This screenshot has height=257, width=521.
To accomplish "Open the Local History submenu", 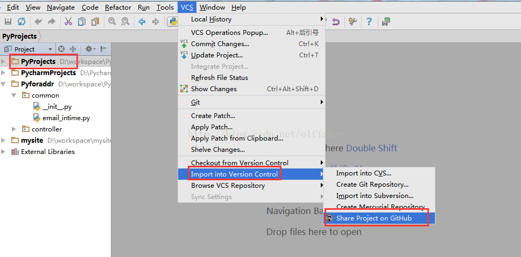I will point(251,19).
